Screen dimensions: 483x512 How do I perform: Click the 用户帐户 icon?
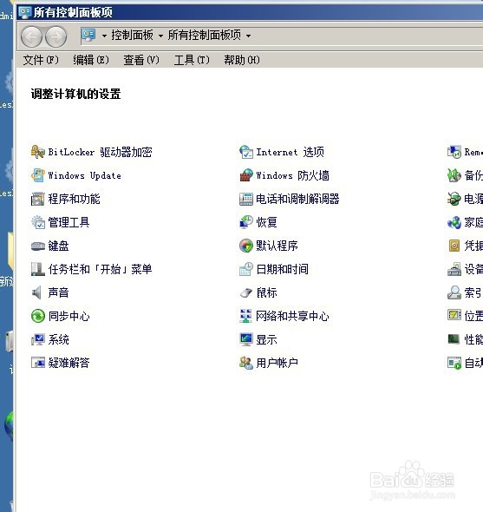[x=245, y=363]
